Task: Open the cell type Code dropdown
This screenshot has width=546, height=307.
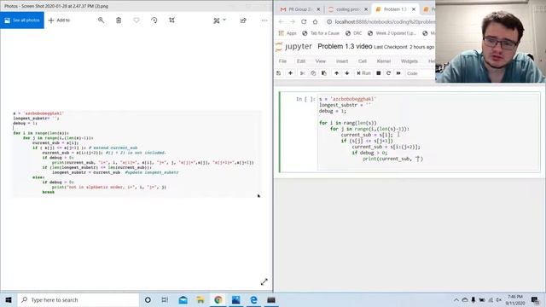Action: click(x=420, y=73)
